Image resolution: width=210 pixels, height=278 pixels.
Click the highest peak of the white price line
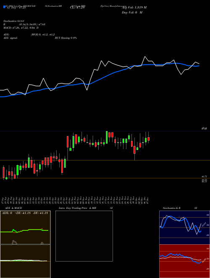tap(145, 56)
